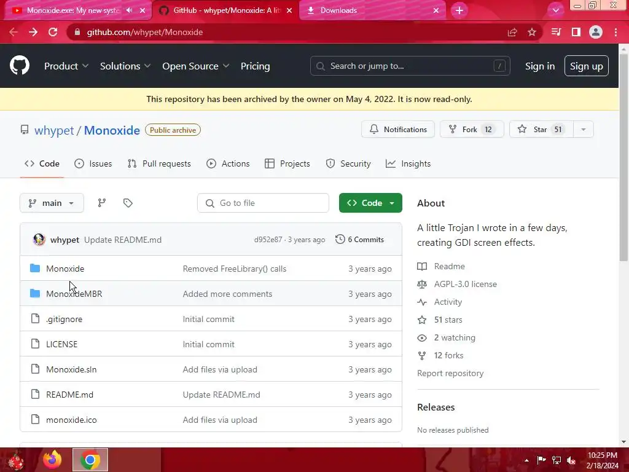Open the Chrome profile avatar
Screen dimensions: 629x472
click(596, 32)
